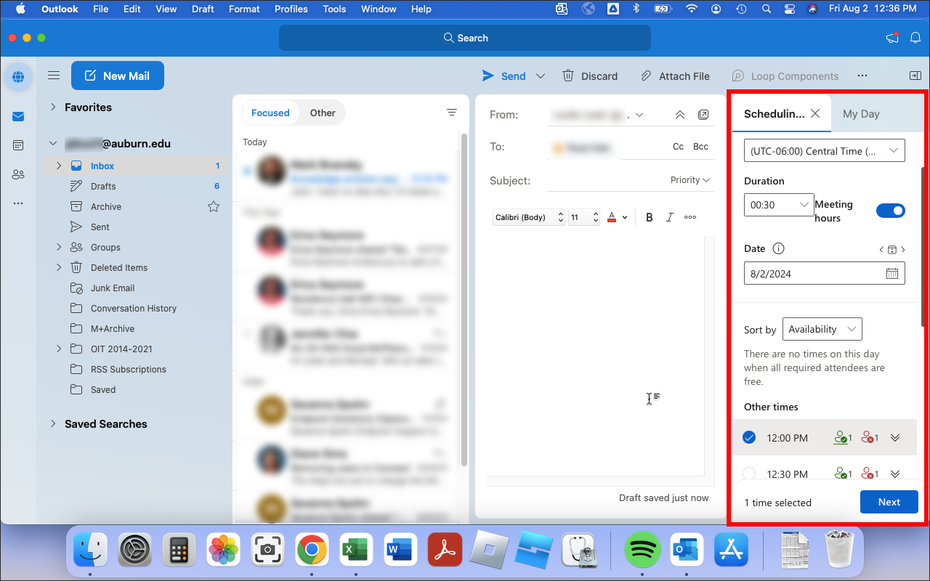Send the draft message
Image resolution: width=930 pixels, height=581 pixels.
504,76
